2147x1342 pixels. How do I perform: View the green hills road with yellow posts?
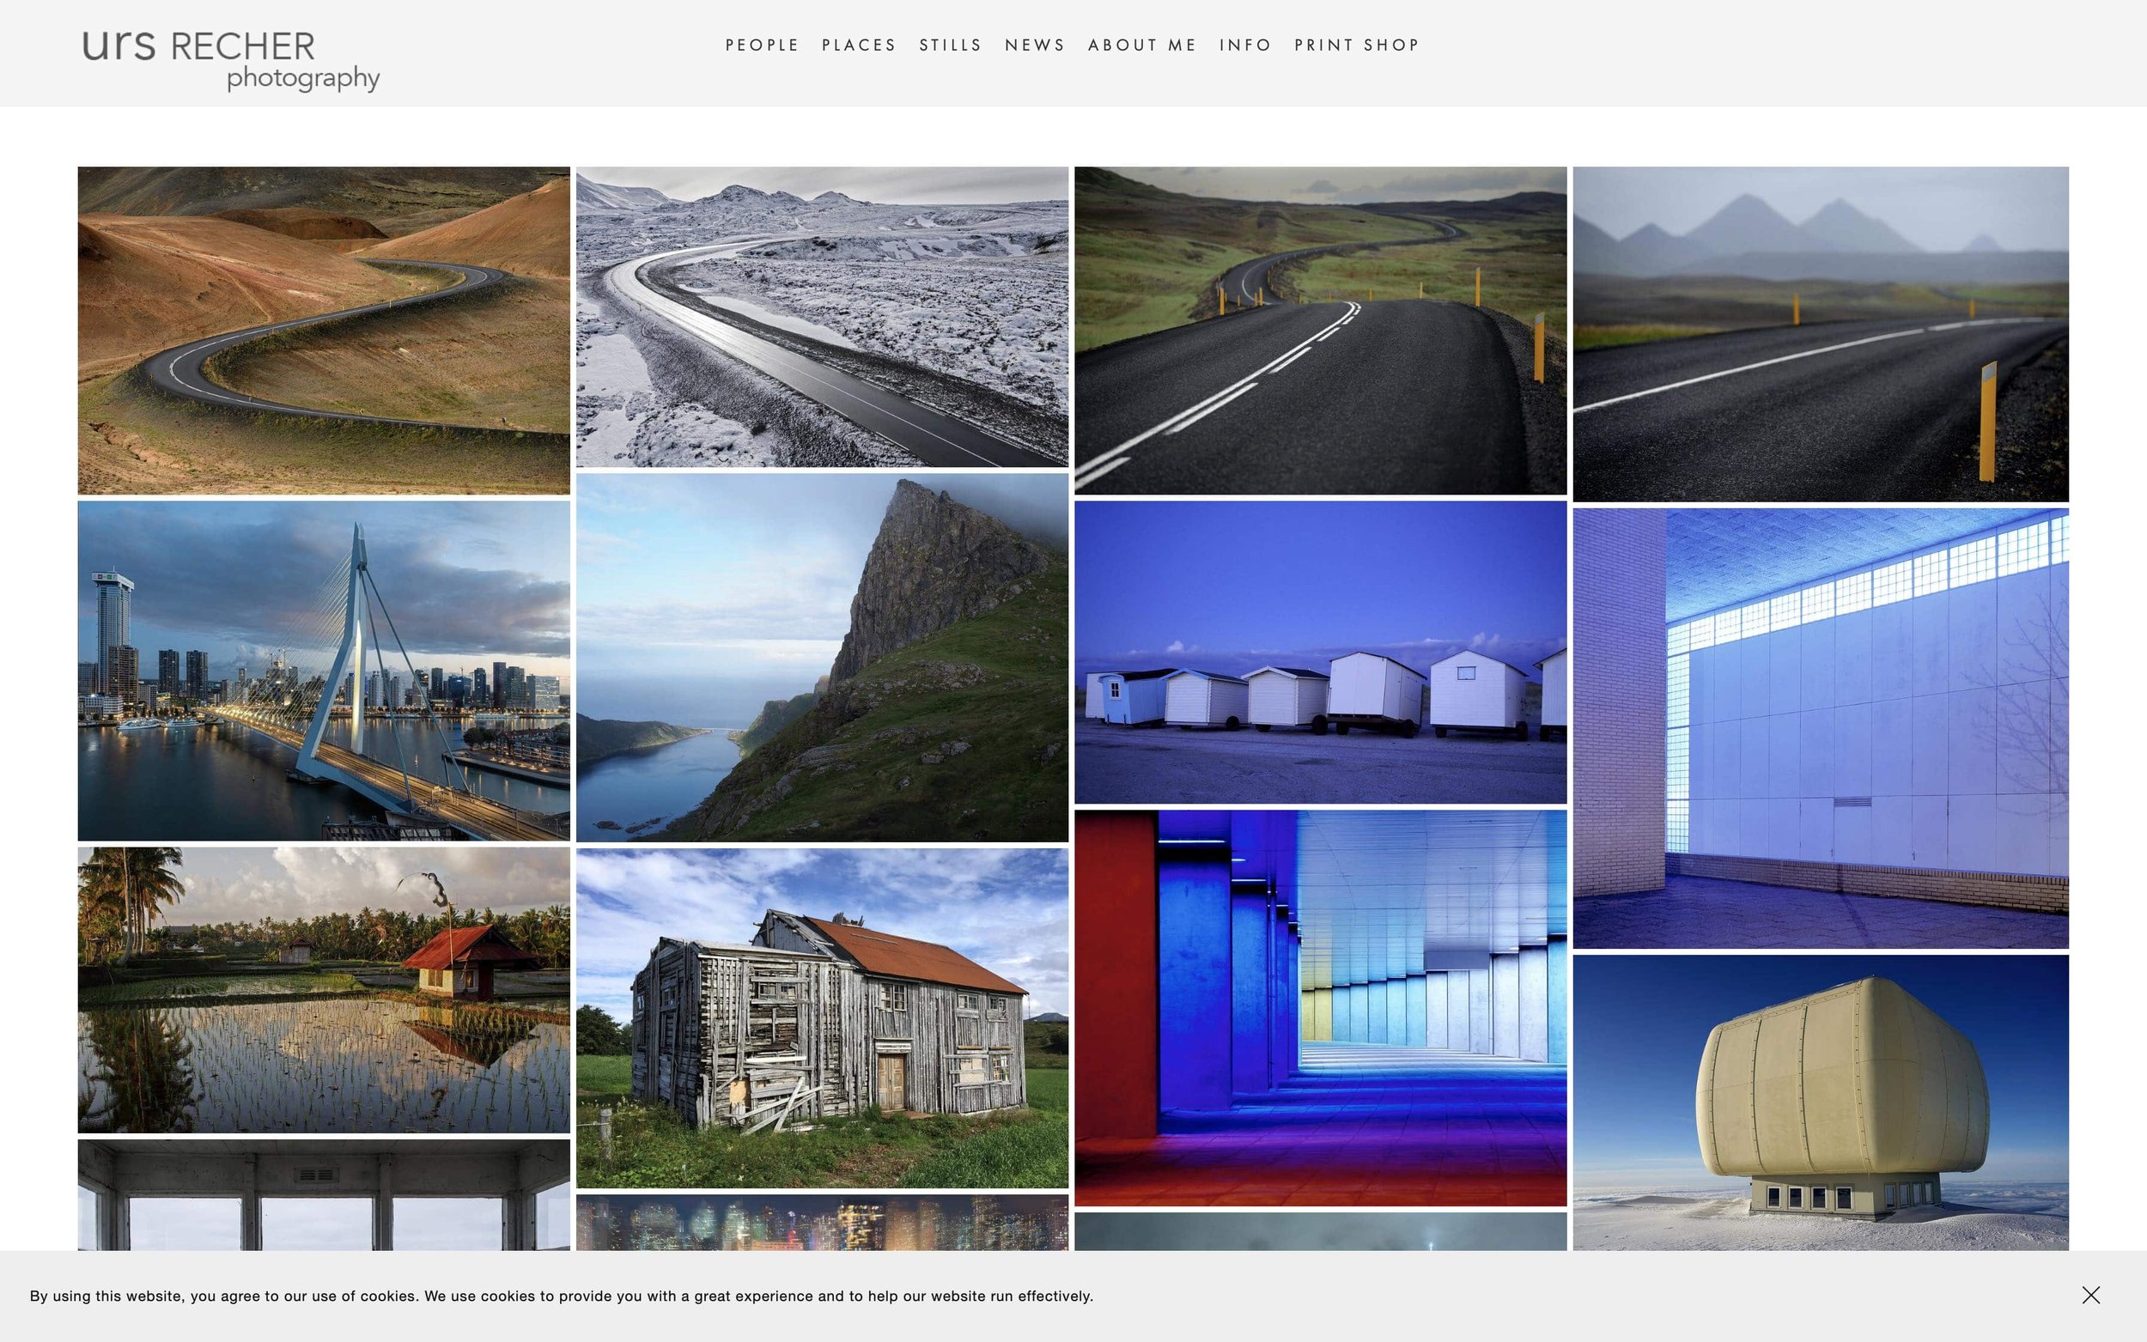coord(1320,331)
